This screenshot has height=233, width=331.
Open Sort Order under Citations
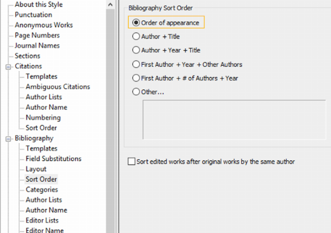coord(41,128)
